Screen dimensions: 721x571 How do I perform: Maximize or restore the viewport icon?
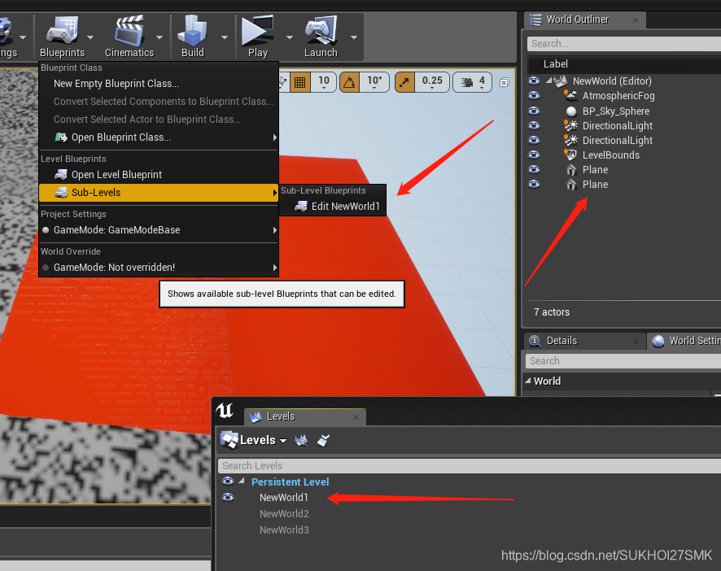(505, 83)
